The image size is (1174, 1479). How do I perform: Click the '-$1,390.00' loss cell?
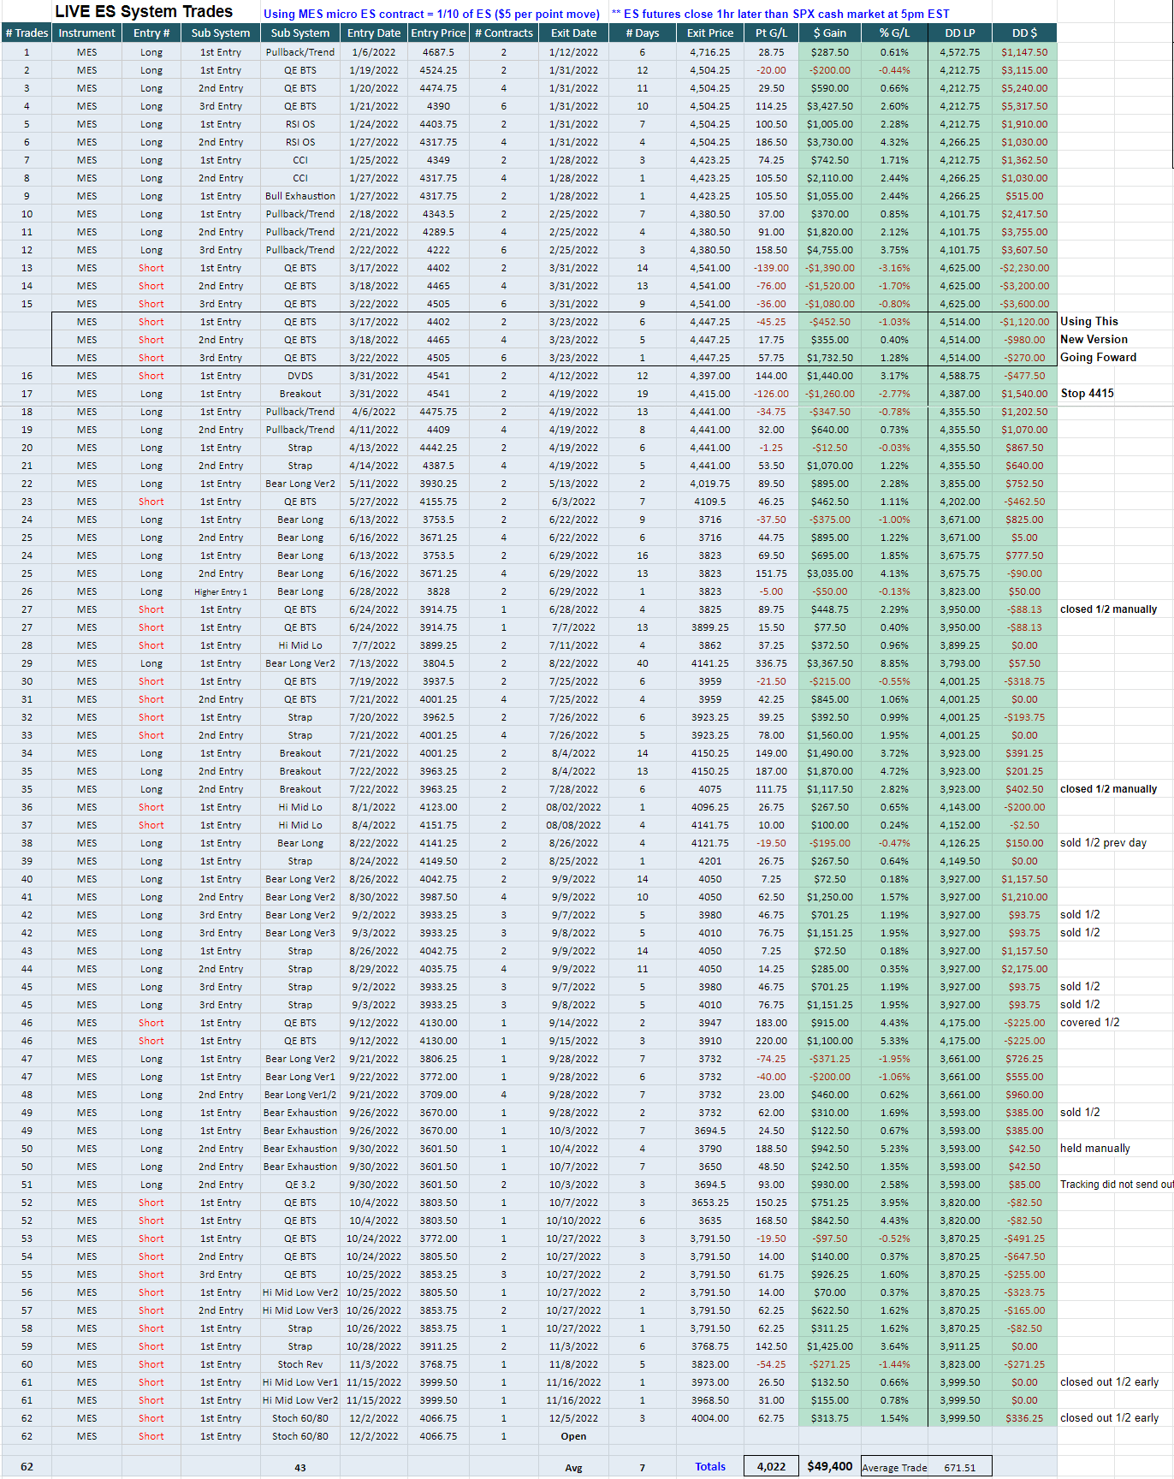[829, 268]
